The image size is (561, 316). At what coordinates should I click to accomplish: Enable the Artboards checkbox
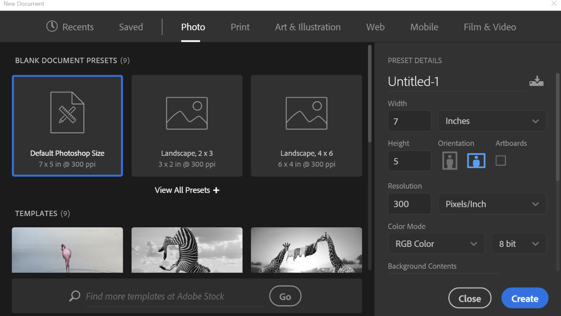click(x=500, y=161)
